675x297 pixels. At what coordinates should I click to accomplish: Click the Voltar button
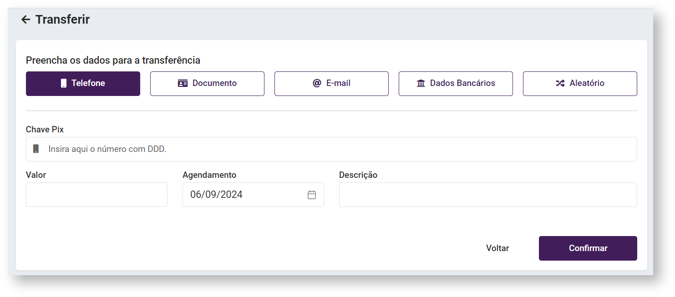pyautogui.click(x=497, y=248)
